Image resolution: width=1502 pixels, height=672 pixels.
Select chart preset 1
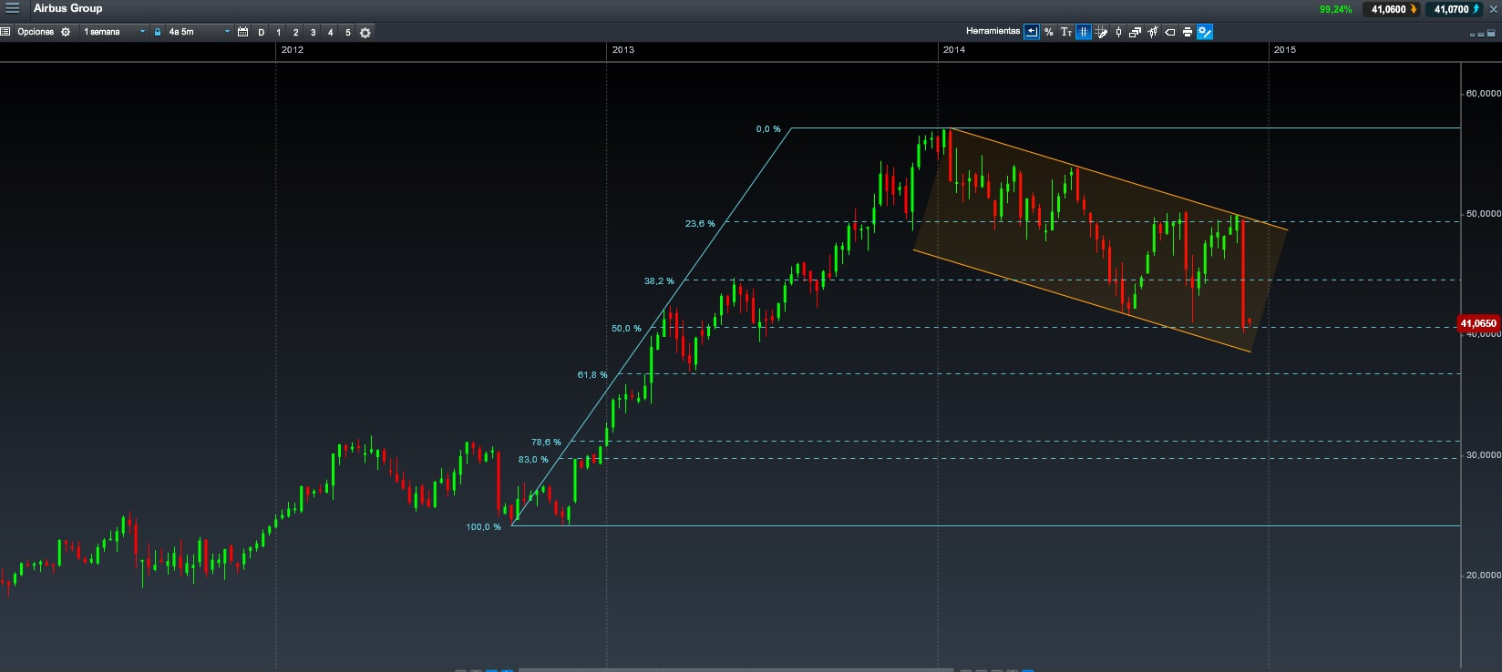click(279, 33)
